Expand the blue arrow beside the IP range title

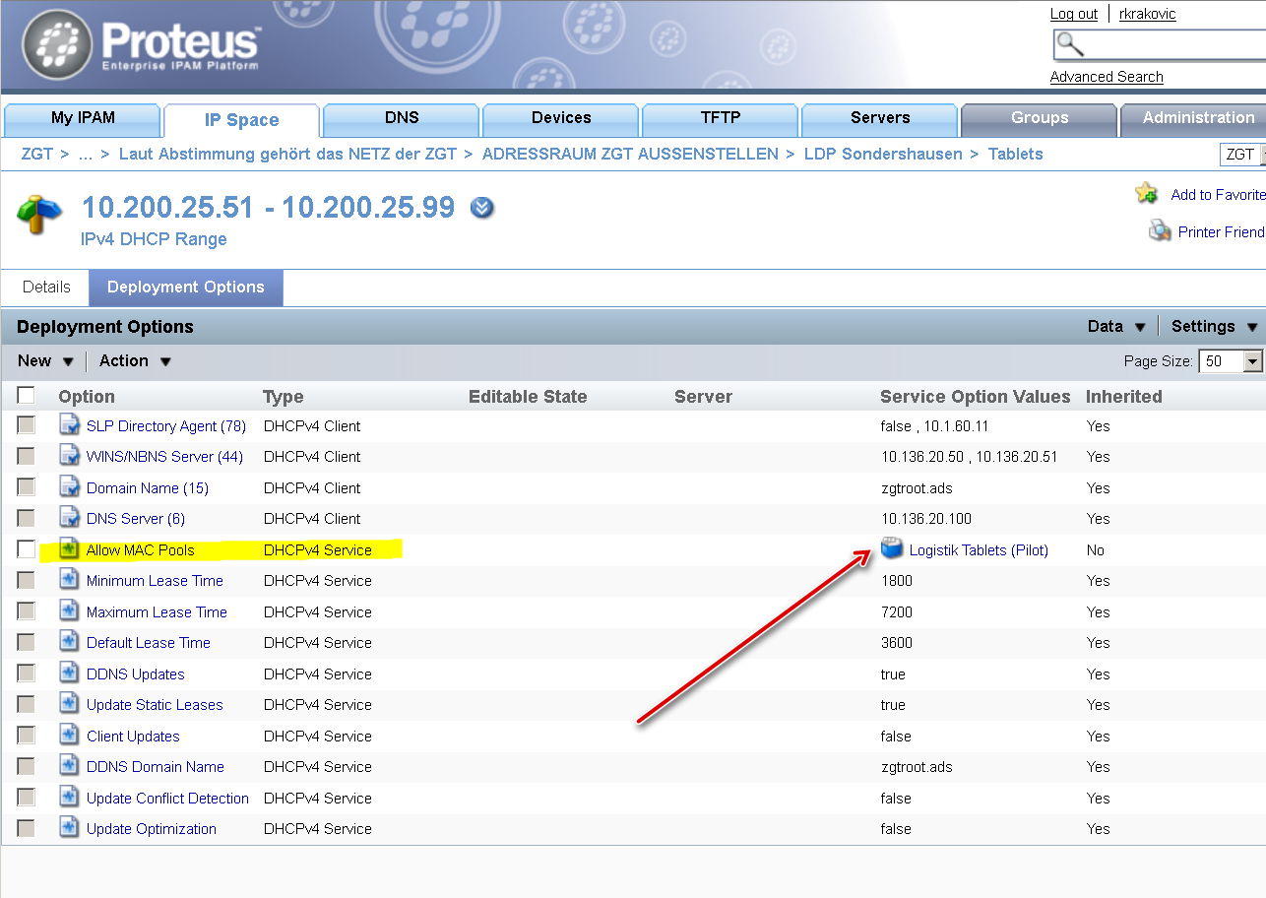[x=482, y=208]
